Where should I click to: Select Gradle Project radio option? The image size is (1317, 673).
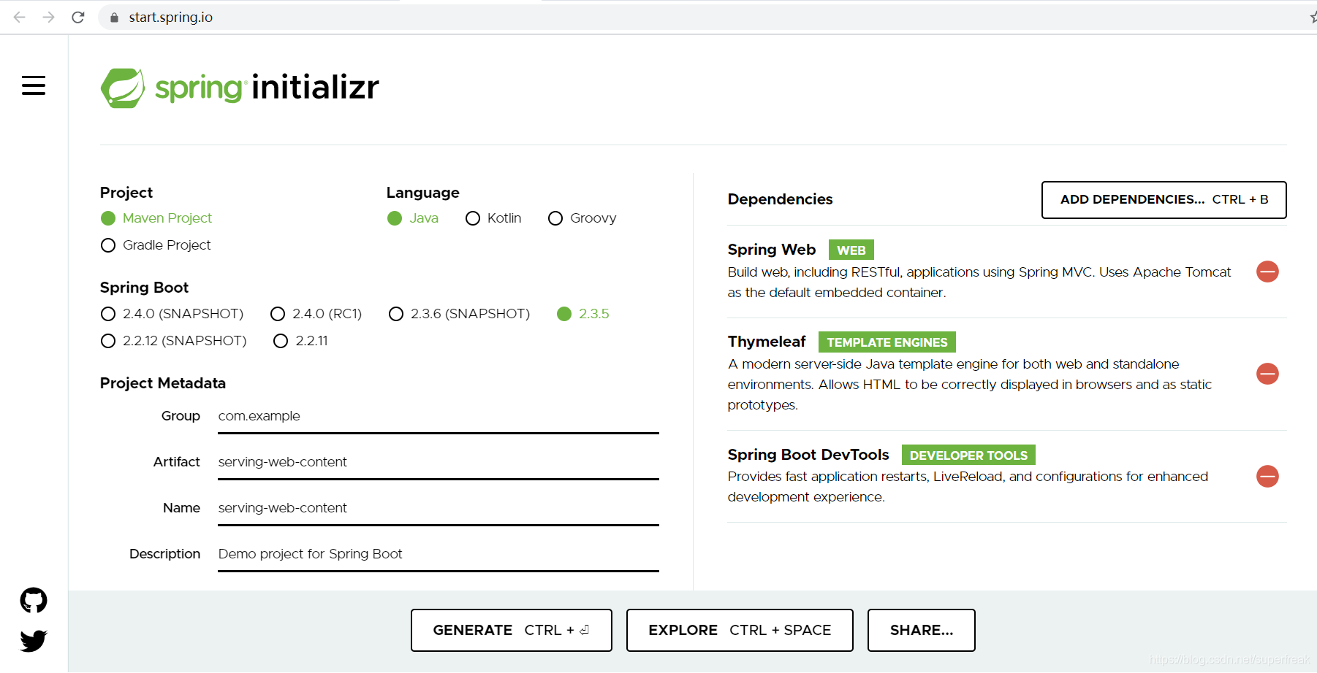click(x=156, y=245)
